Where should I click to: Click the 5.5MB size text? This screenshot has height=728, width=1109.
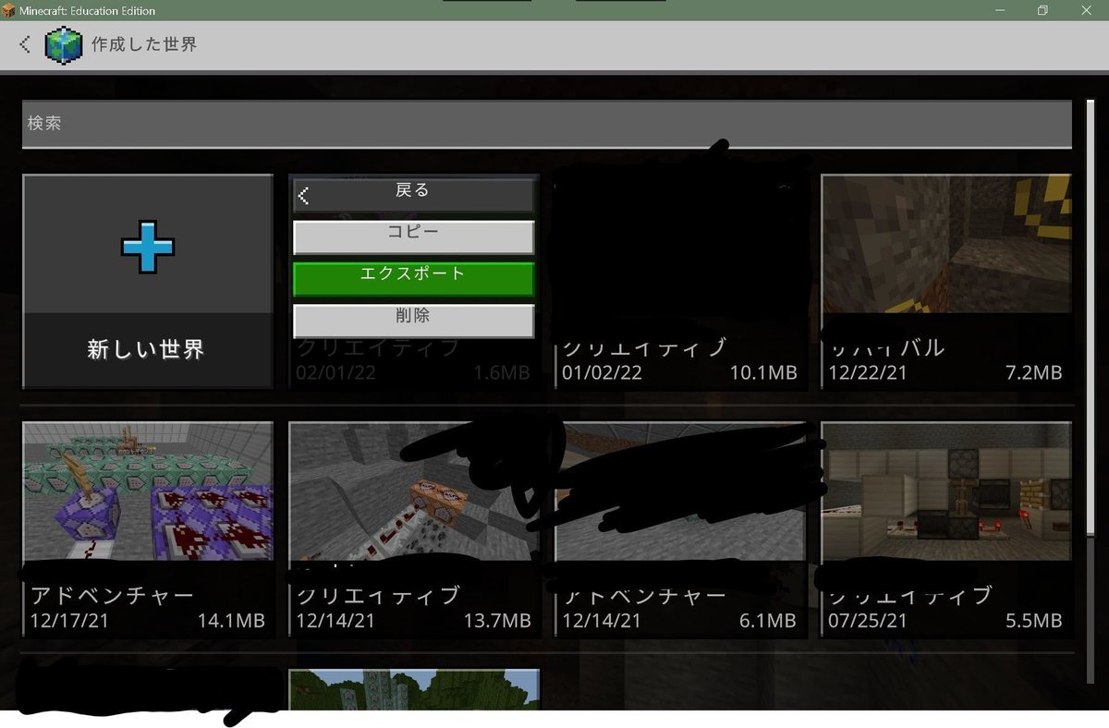point(1034,622)
